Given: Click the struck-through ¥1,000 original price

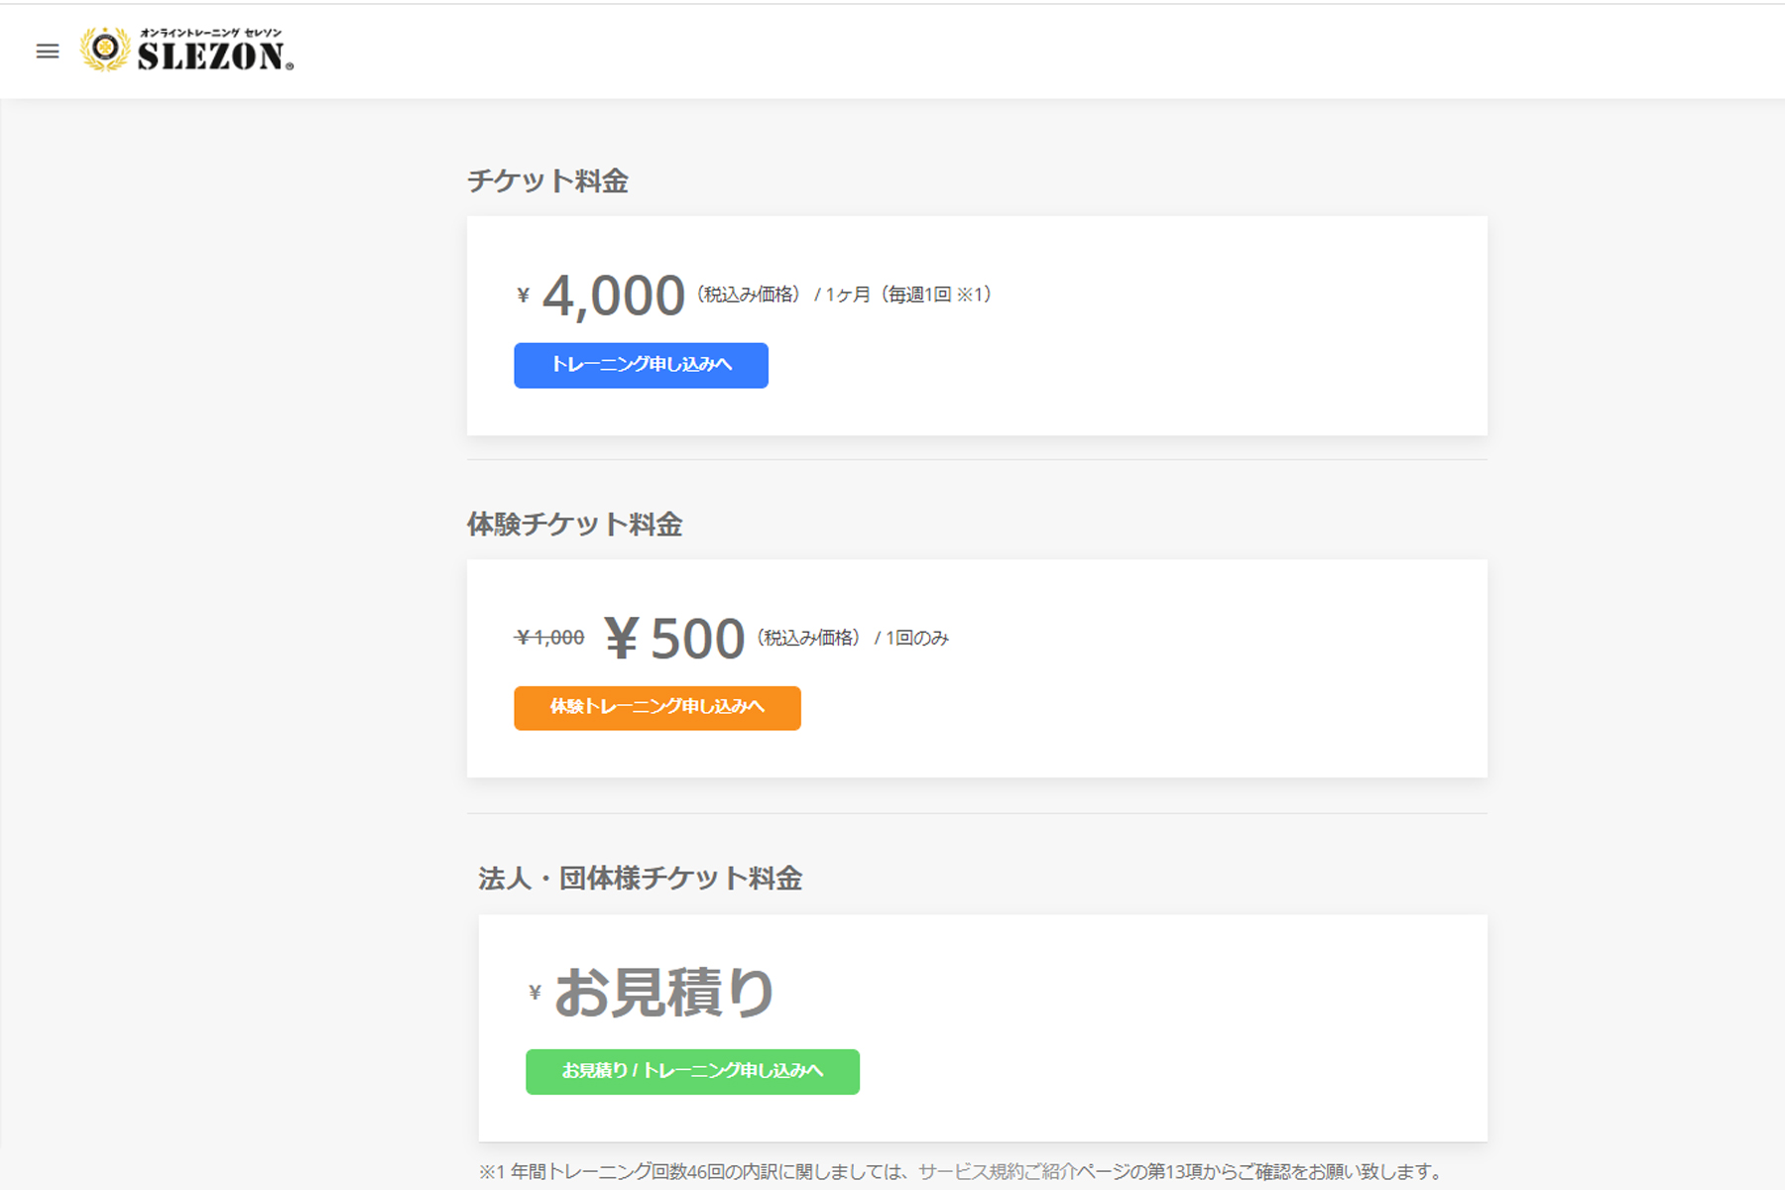Looking at the screenshot, I should click(549, 638).
